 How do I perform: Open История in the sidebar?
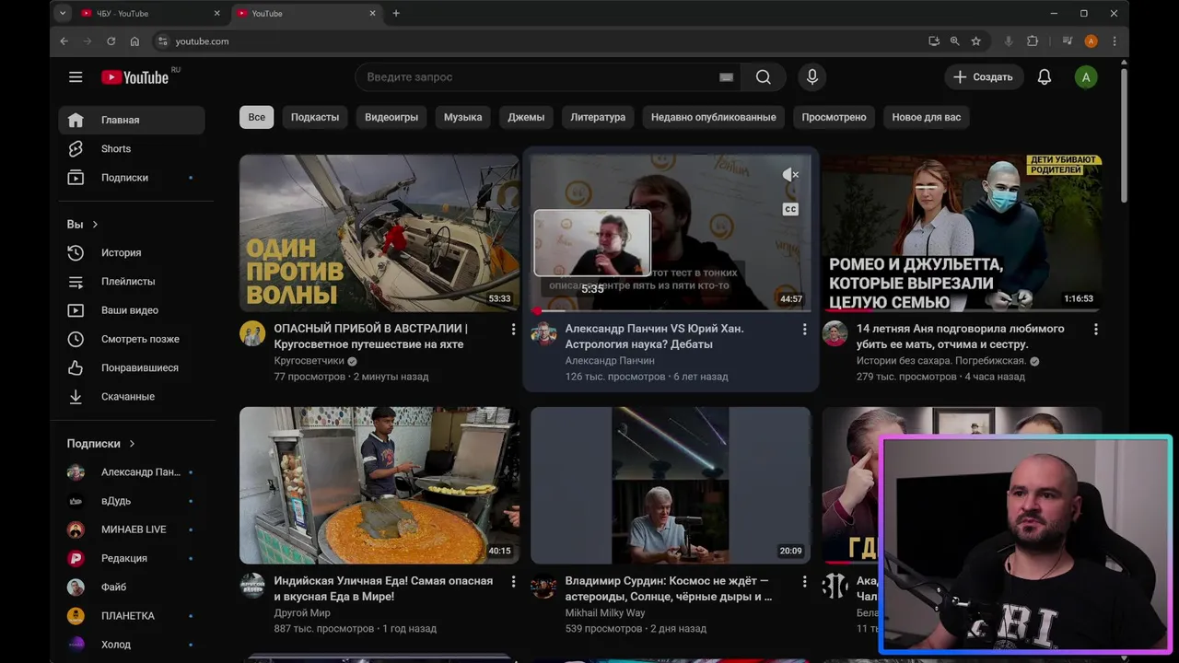[x=132, y=253]
